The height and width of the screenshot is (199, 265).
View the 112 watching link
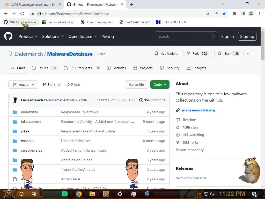click(190, 135)
